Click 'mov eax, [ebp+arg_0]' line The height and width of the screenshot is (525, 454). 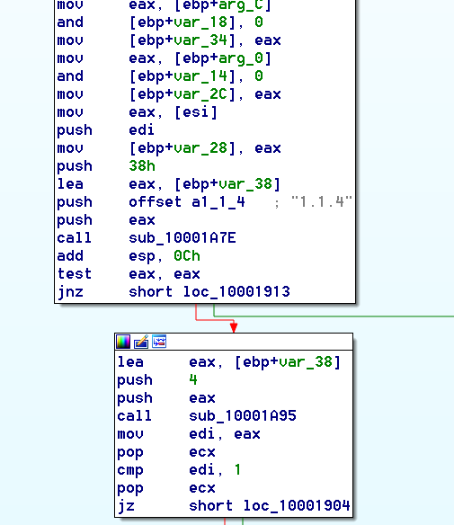pos(164,58)
